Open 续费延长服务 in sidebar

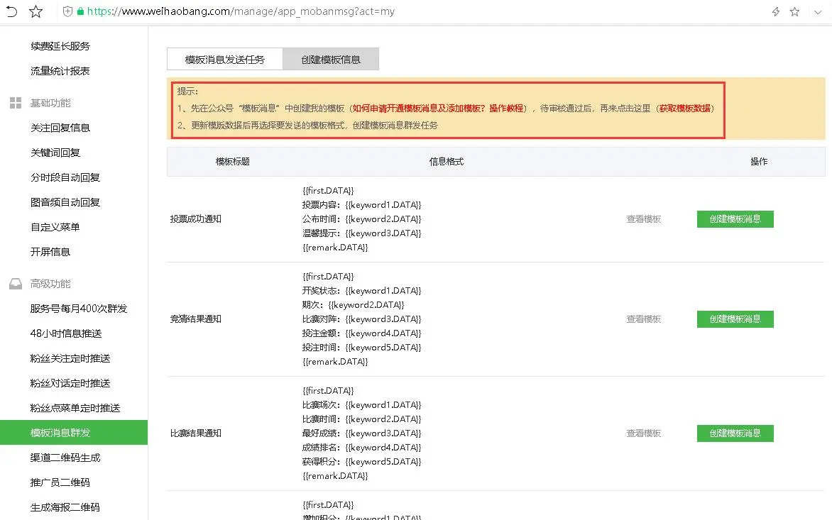tap(60, 46)
